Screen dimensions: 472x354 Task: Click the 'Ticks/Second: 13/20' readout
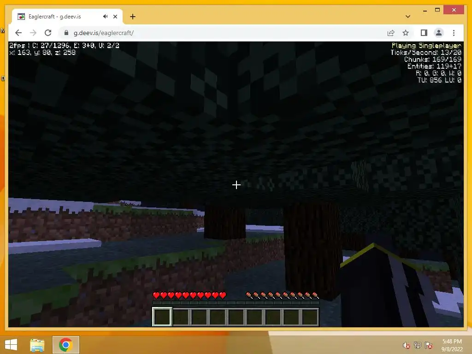coord(426,53)
